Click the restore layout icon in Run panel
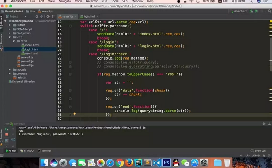 (7, 141)
